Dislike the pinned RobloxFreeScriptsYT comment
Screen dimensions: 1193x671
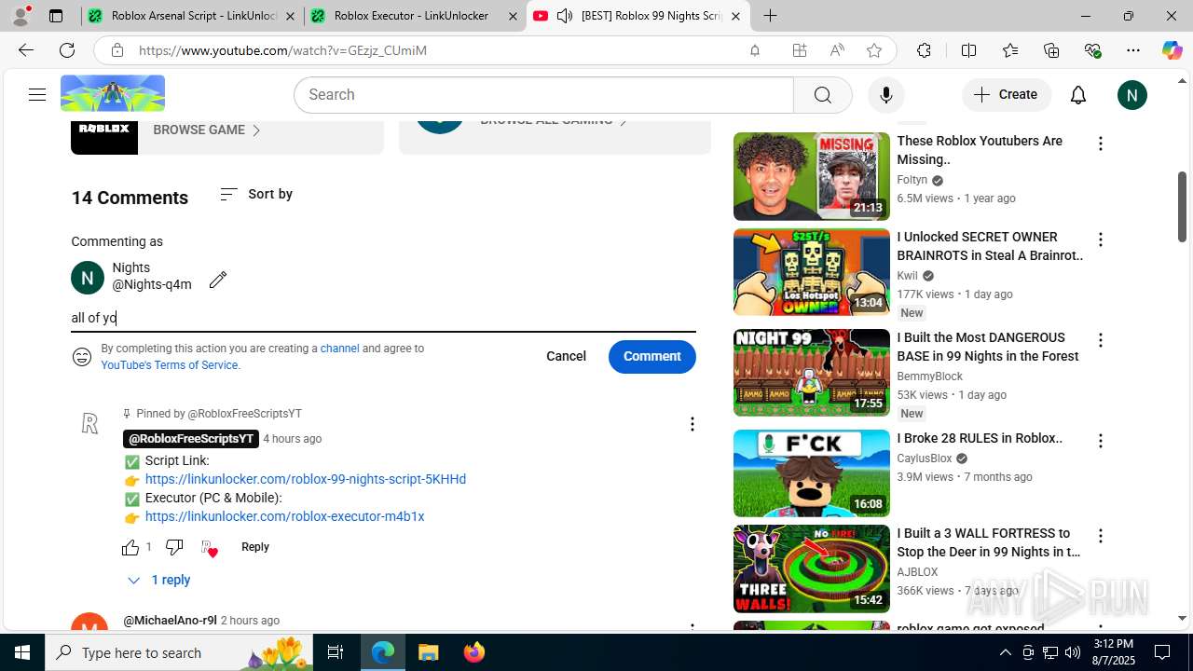174,547
